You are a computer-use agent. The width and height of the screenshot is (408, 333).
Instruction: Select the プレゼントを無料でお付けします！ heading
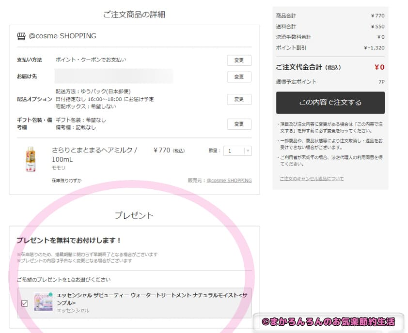coord(69,240)
